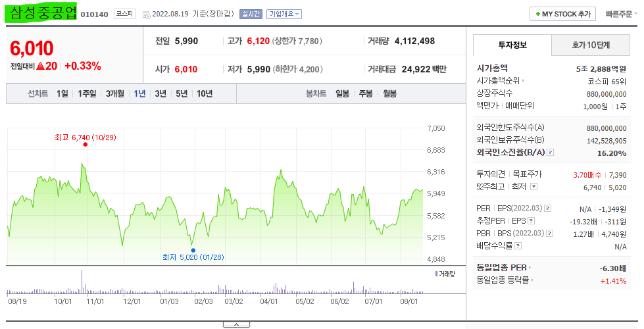Click the 코스피 65위 rank value

[x=607, y=82]
